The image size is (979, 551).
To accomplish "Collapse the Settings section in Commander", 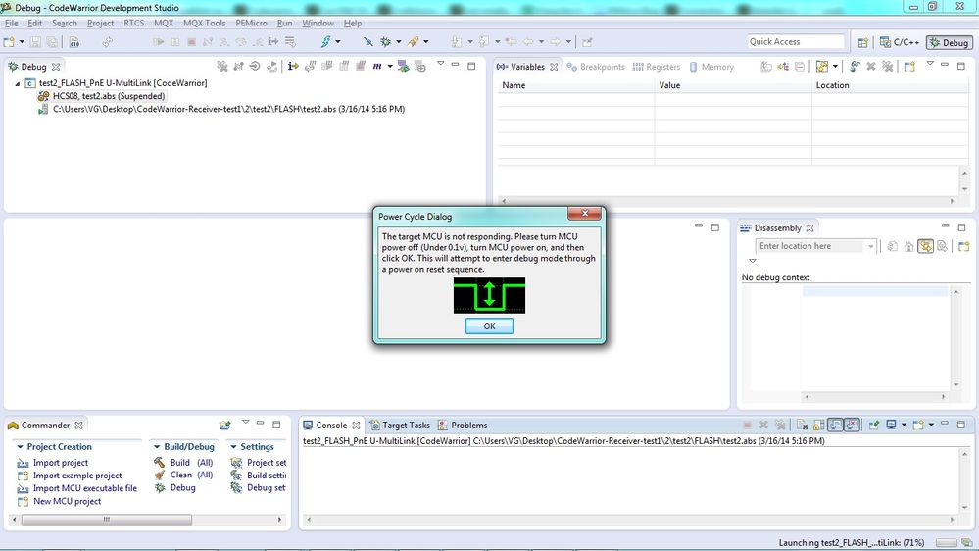I will pos(233,447).
